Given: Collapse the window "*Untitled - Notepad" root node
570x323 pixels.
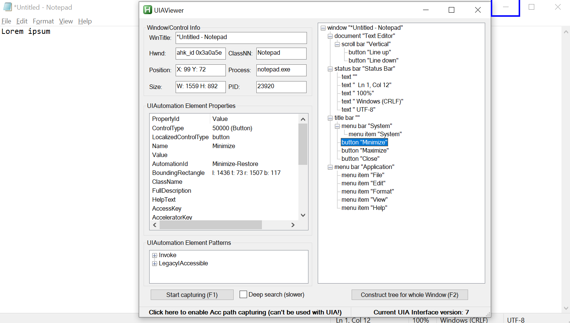Looking at the screenshot, I should pyautogui.click(x=323, y=28).
